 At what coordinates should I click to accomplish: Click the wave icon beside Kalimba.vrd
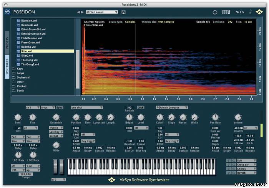(18, 47)
